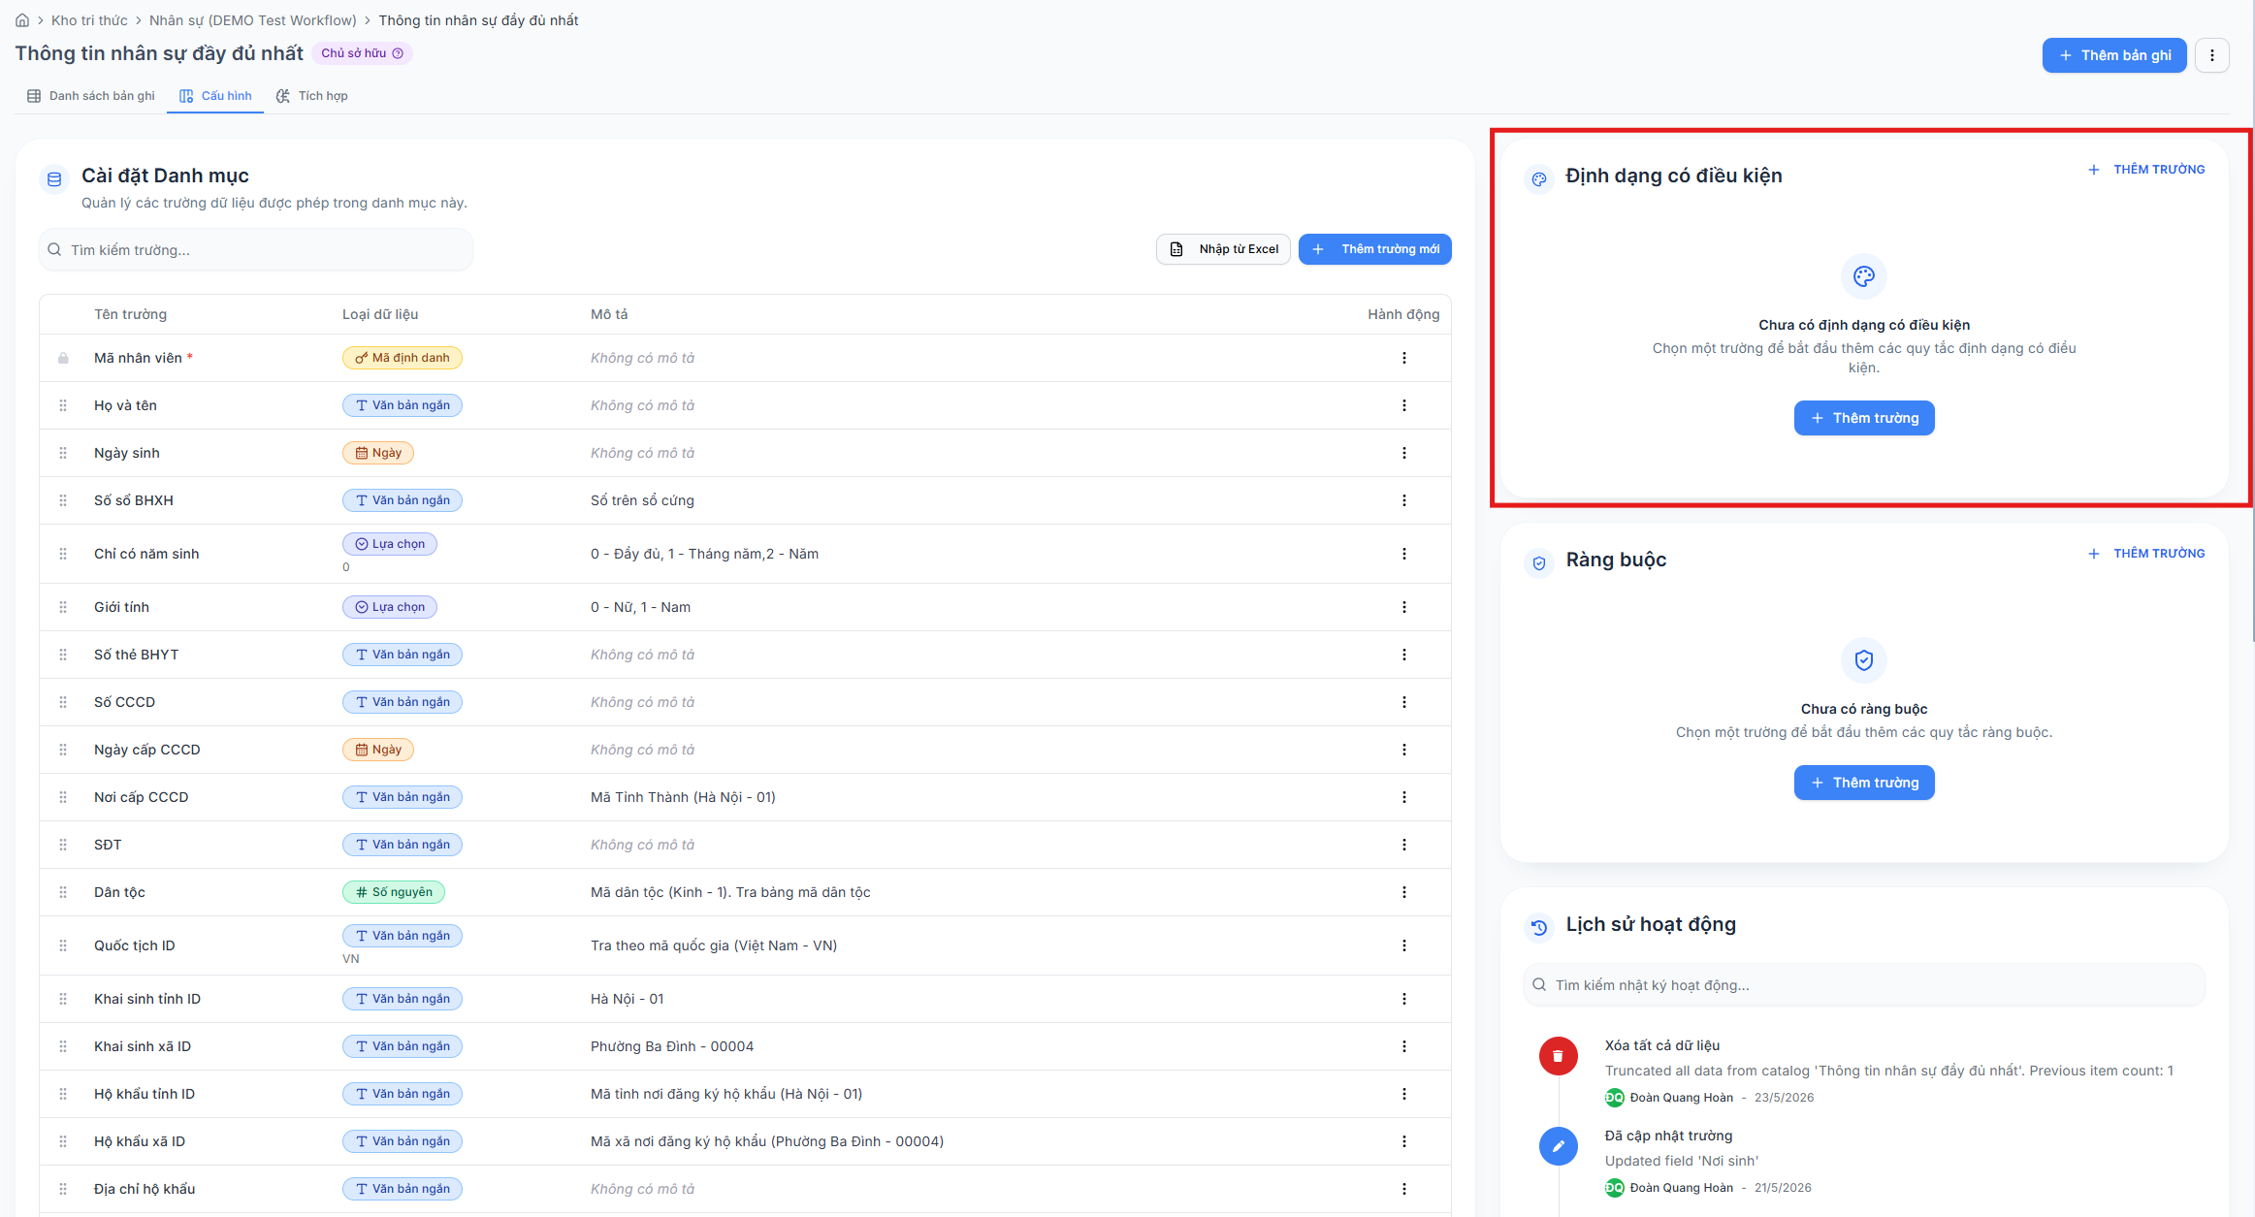The image size is (2255, 1217).
Task: Click the Nhập từ Excel button
Action: point(1223,249)
